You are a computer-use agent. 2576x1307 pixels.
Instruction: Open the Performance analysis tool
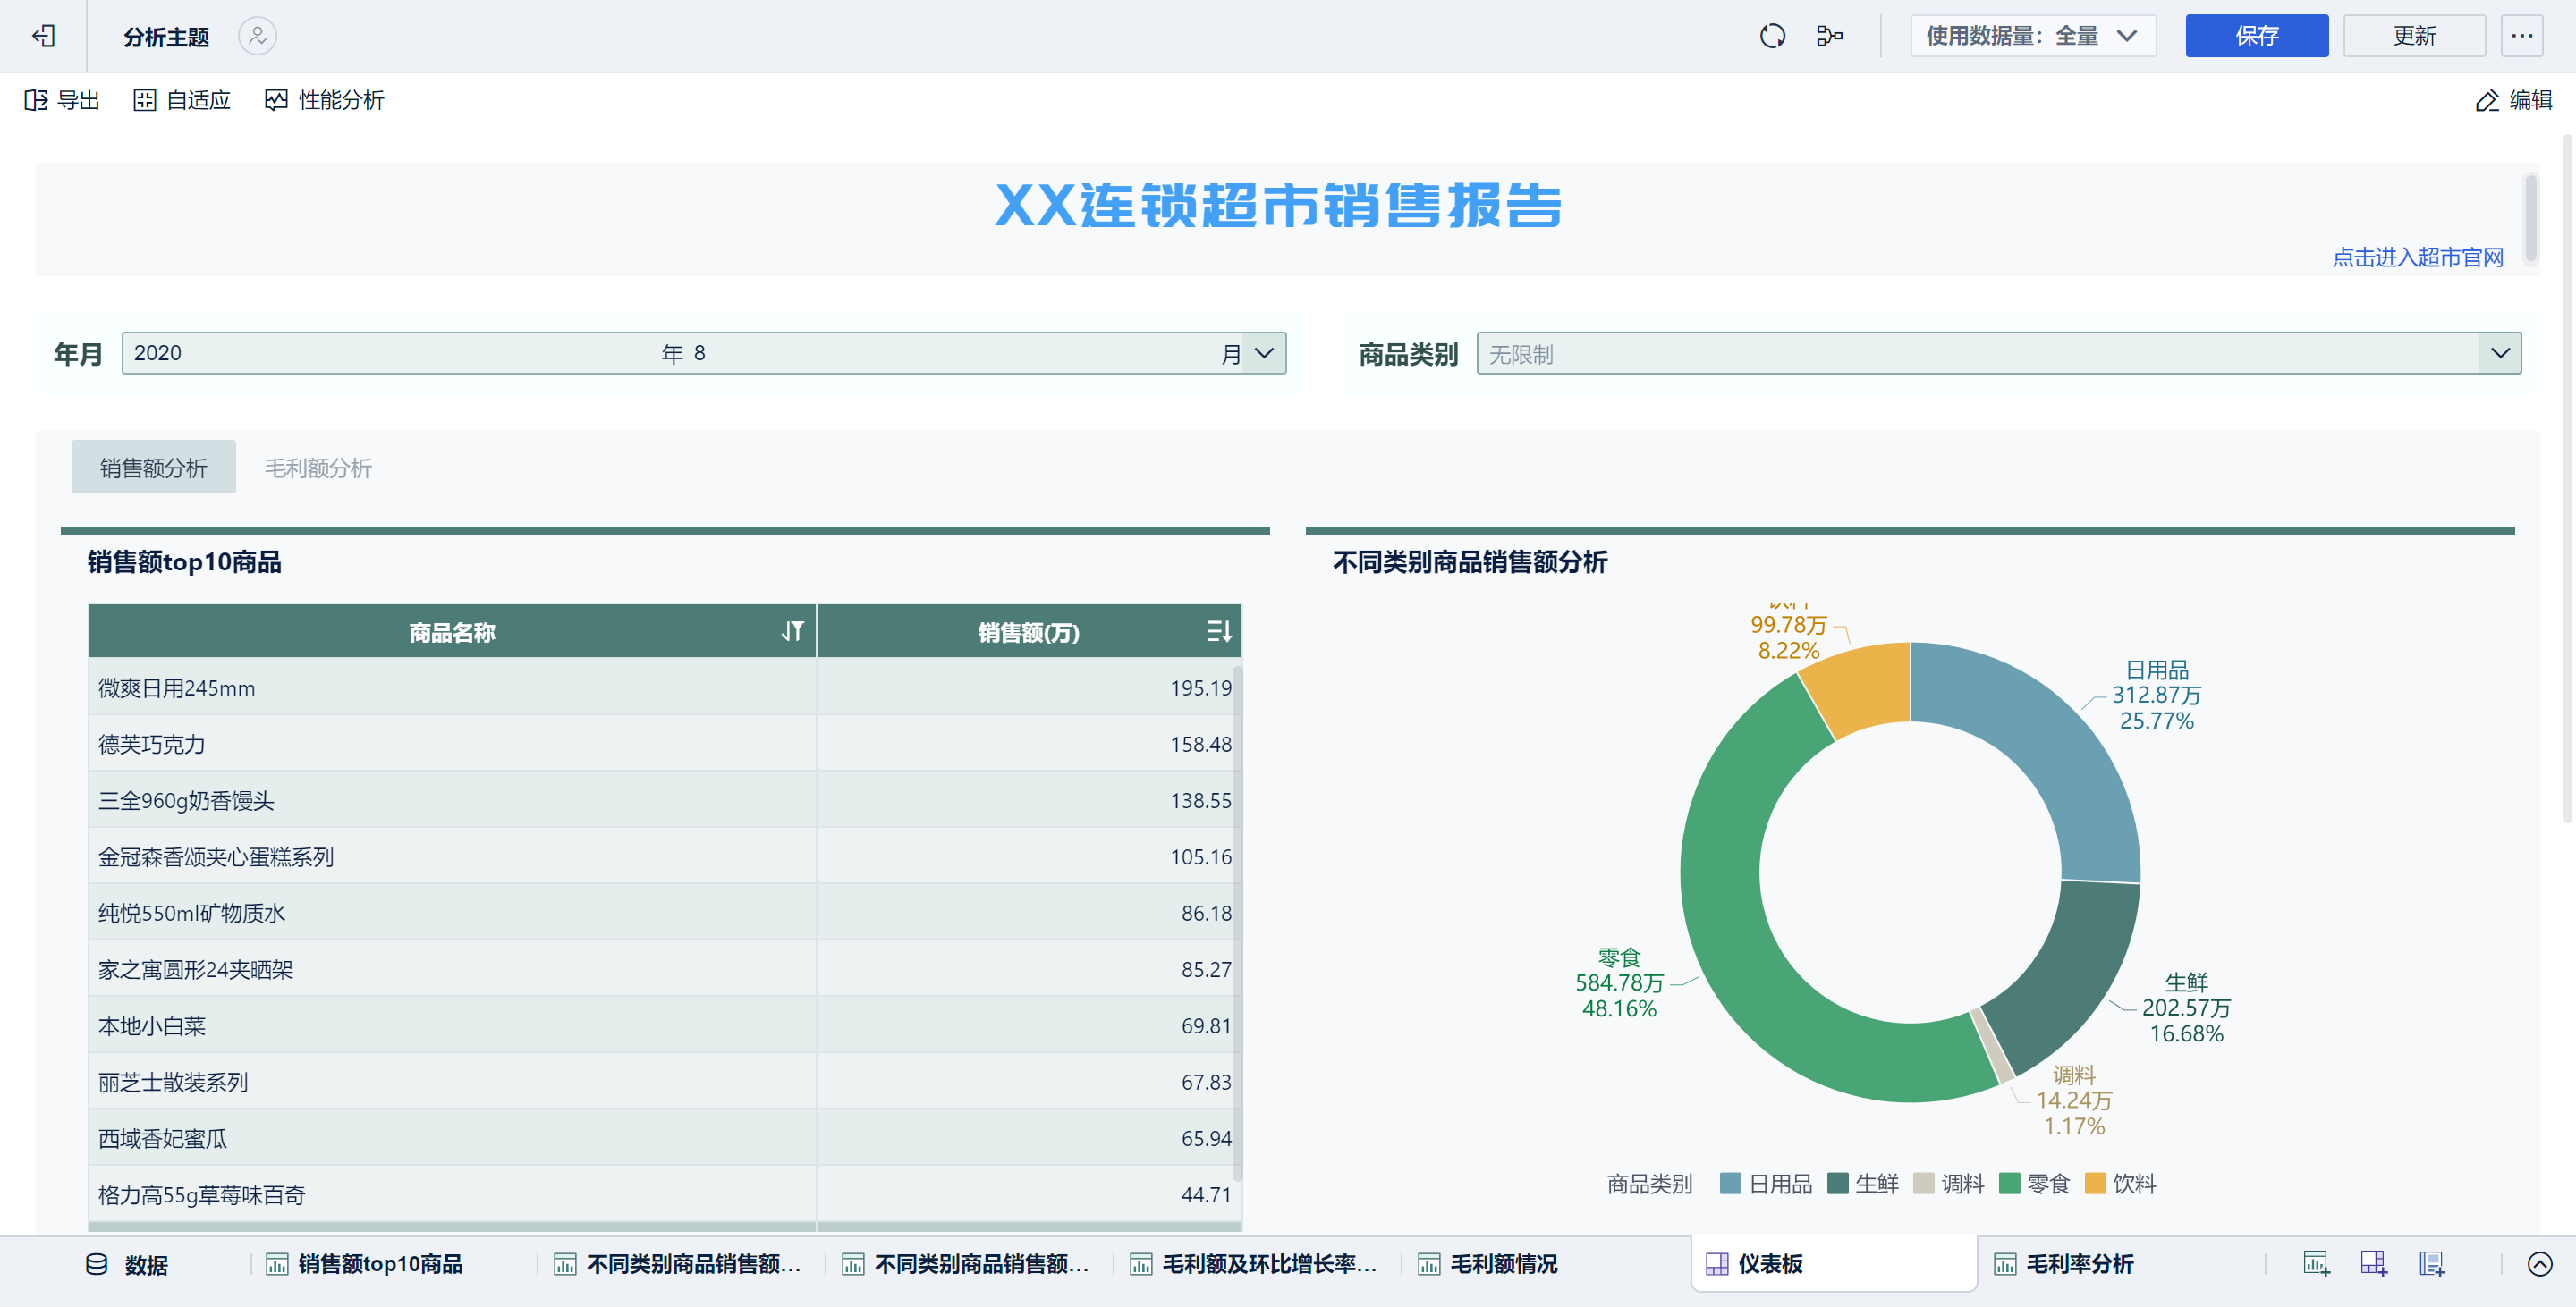324,100
